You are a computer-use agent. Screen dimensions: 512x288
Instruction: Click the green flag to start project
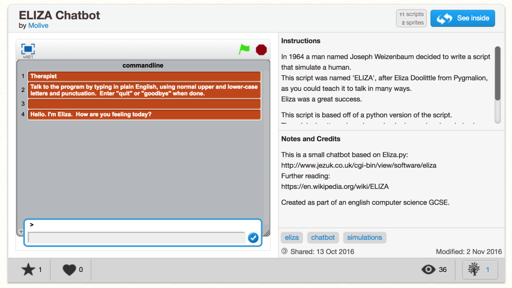coord(244,49)
